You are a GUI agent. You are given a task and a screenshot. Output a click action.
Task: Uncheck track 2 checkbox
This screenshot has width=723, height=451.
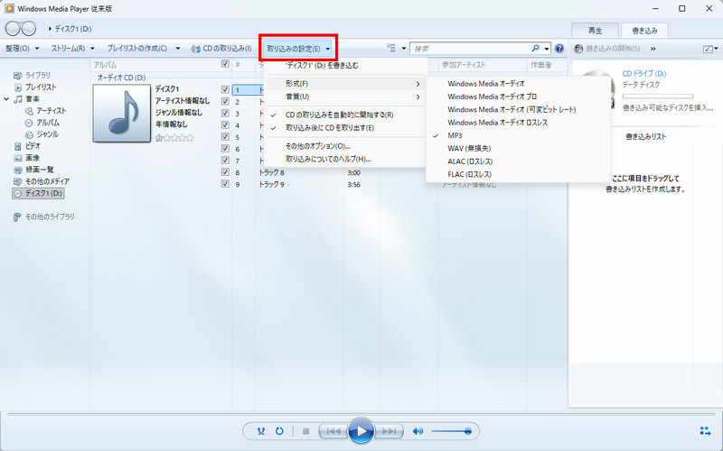click(225, 101)
